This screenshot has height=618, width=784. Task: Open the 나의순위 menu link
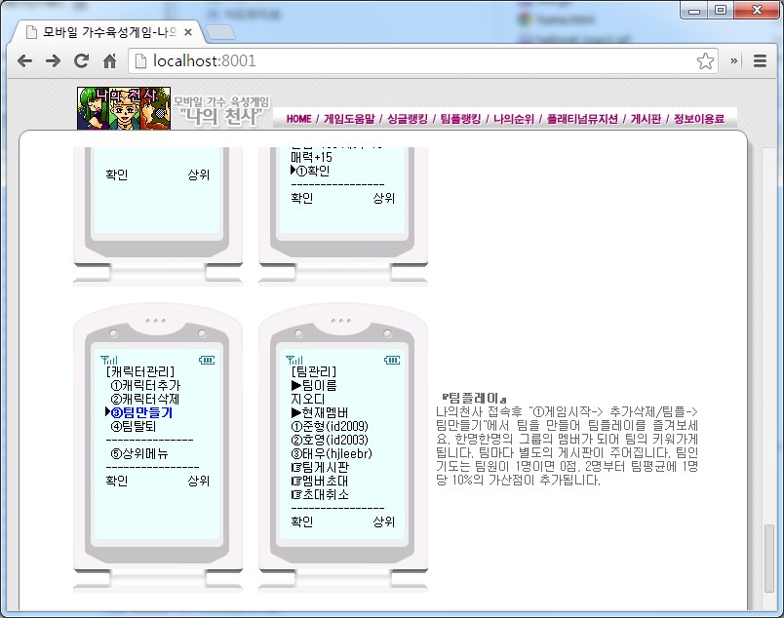tap(514, 119)
